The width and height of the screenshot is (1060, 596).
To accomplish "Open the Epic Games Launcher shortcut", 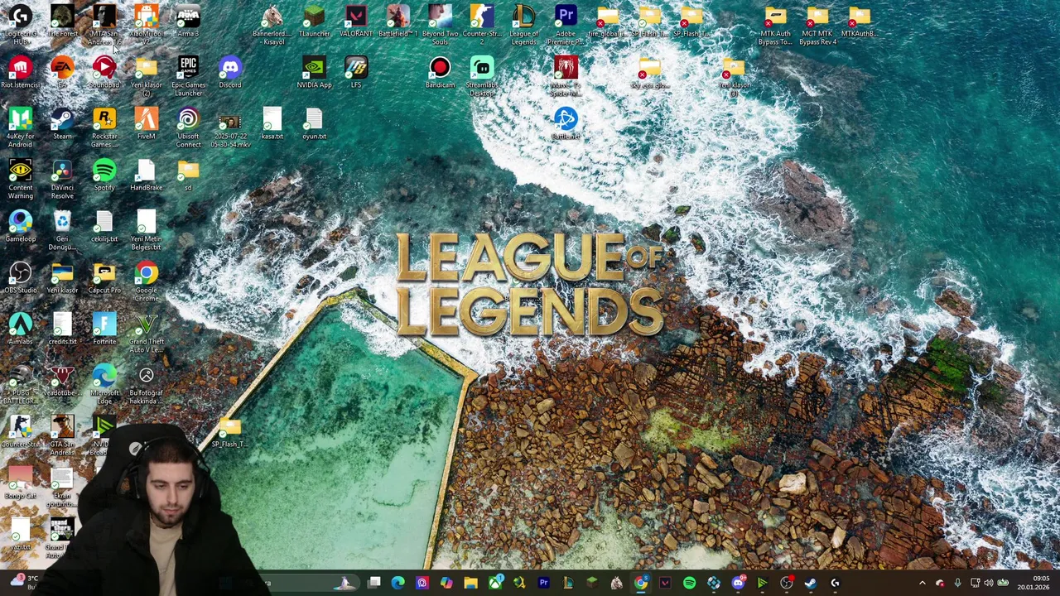I will pos(188,76).
